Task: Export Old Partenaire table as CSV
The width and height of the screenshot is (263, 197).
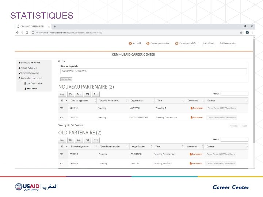Action: (x=71, y=140)
